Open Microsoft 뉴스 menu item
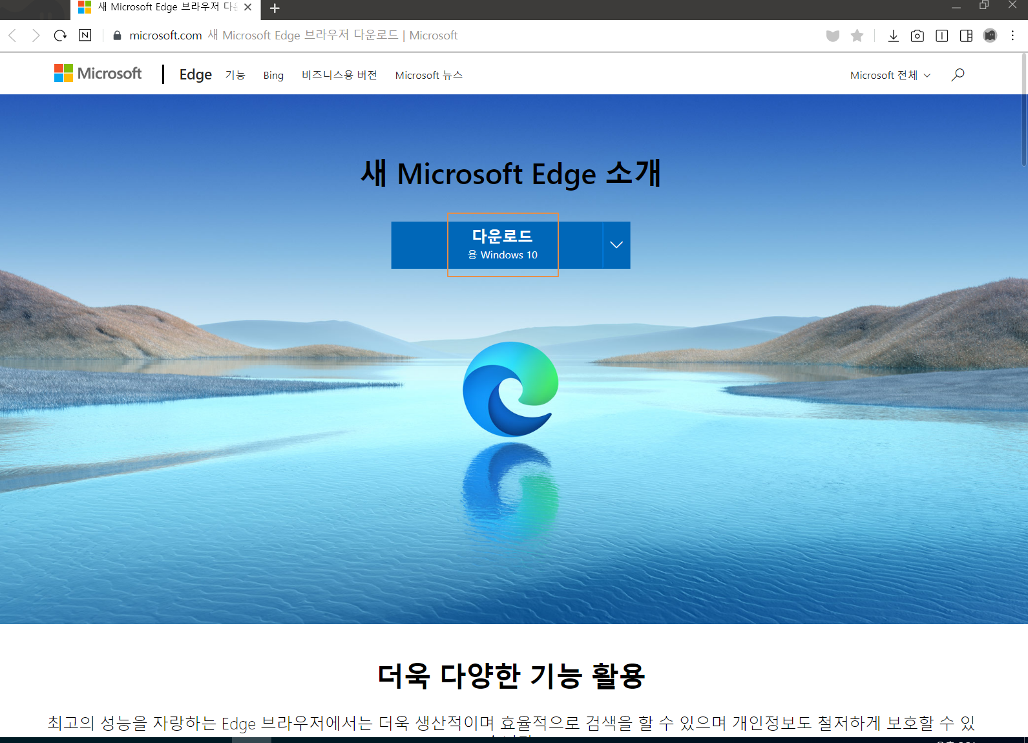This screenshot has height=743, width=1028. point(429,75)
